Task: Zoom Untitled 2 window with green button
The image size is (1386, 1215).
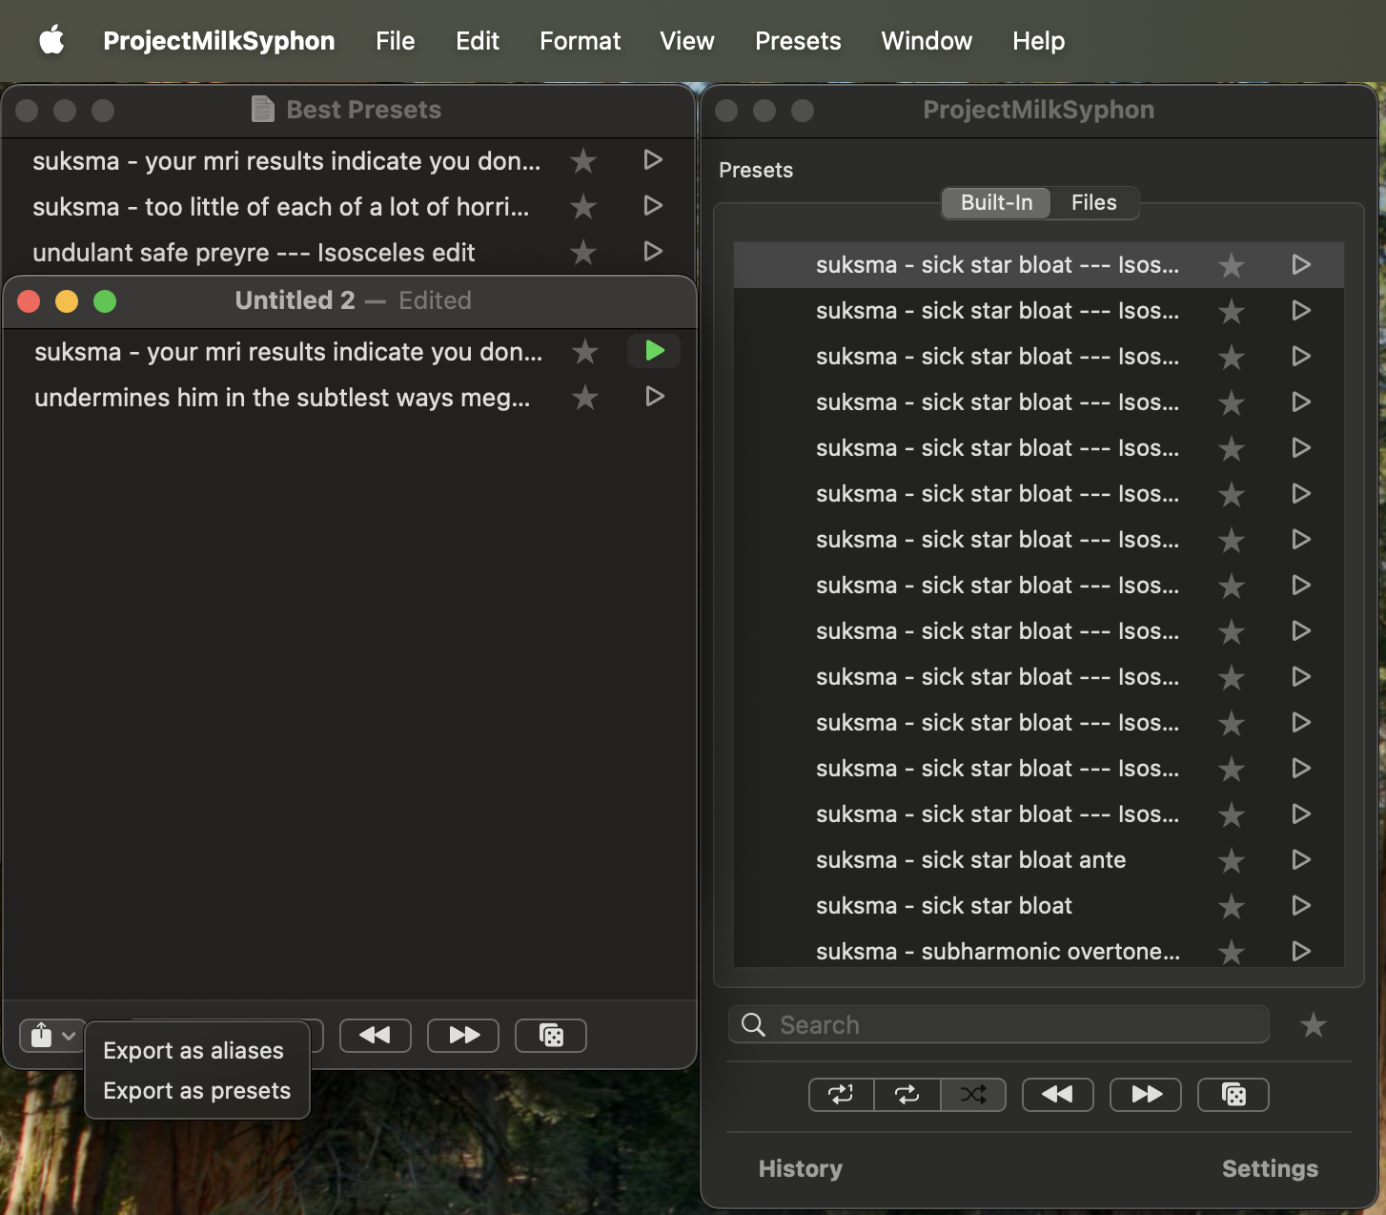Action: tap(105, 301)
